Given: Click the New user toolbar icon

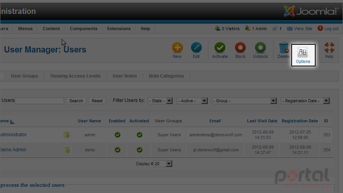Looking at the screenshot, I should click(x=177, y=47).
